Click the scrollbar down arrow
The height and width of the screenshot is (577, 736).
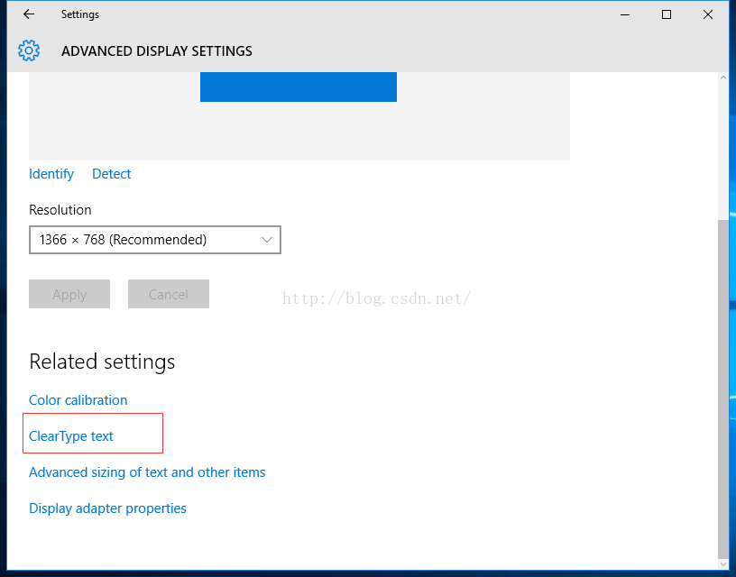pos(723,563)
